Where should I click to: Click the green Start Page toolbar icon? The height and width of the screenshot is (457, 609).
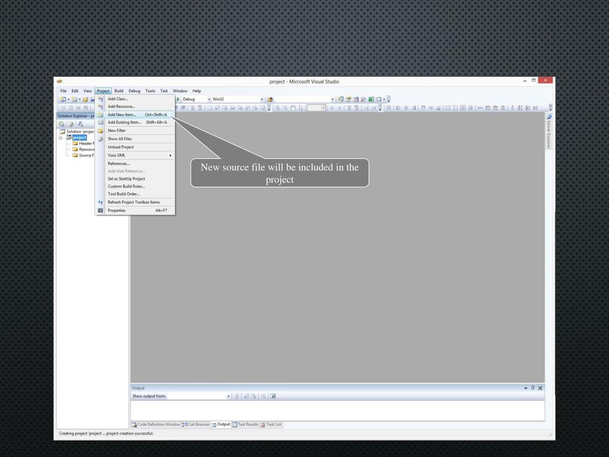coord(371,99)
